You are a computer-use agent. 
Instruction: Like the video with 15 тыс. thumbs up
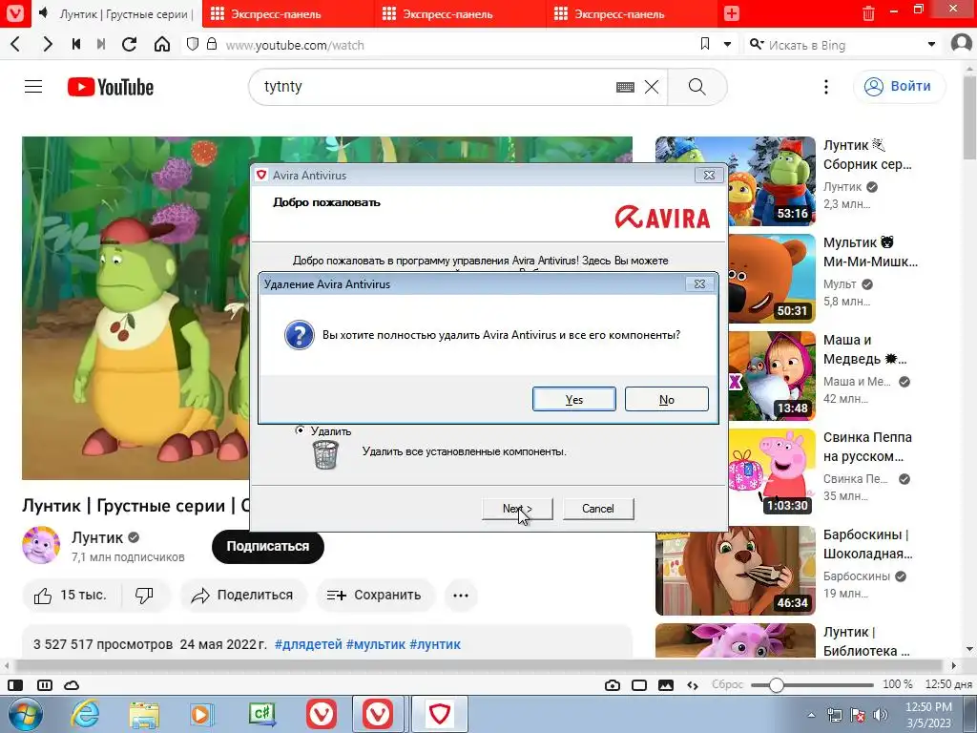click(x=71, y=596)
